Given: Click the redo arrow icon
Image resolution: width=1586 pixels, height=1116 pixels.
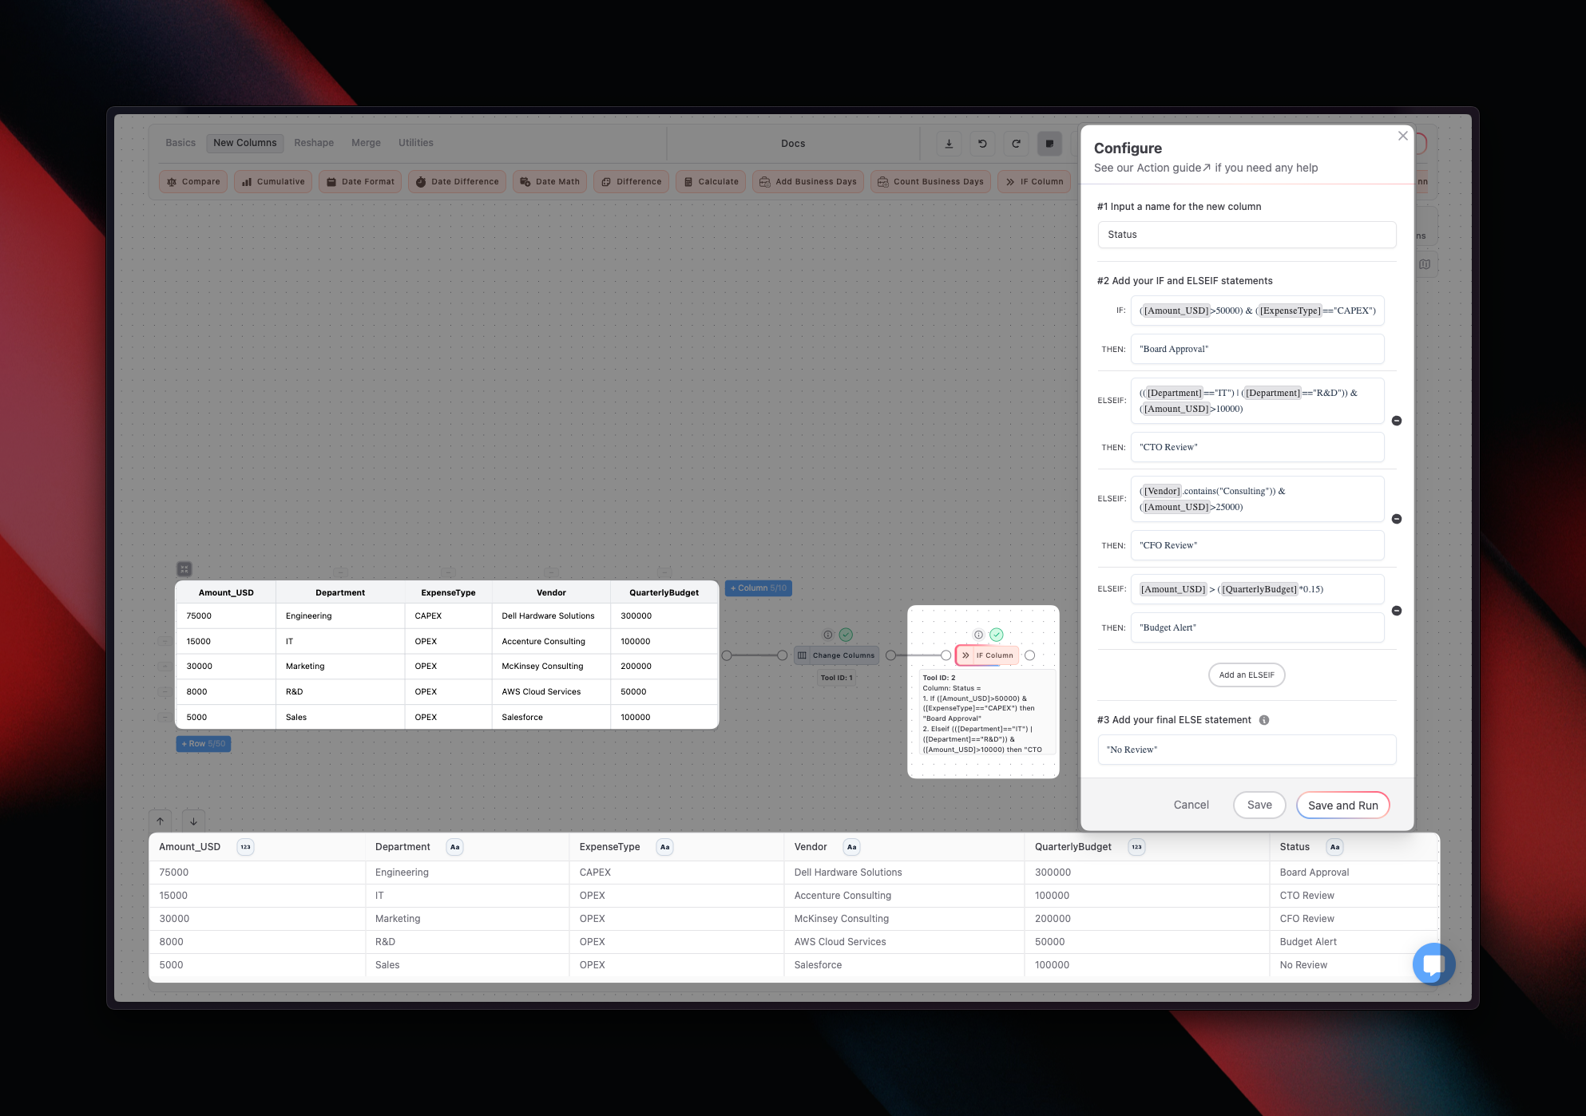Looking at the screenshot, I should pyautogui.click(x=1016, y=144).
